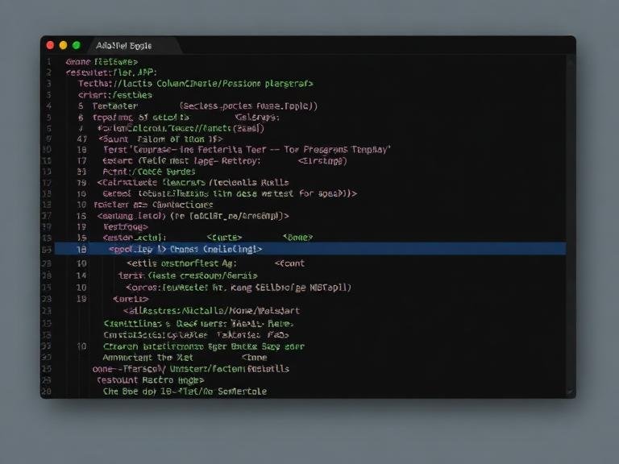Screen dimensions: 619x464
Task: Select the open file tab in title bar
Action: pyautogui.click(x=123, y=46)
